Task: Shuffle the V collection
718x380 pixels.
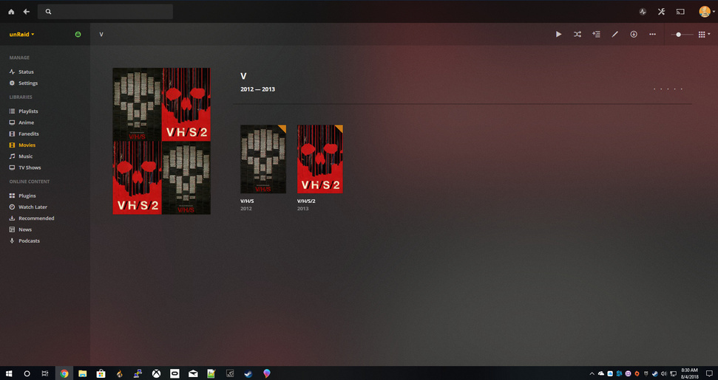Action: pos(578,34)
